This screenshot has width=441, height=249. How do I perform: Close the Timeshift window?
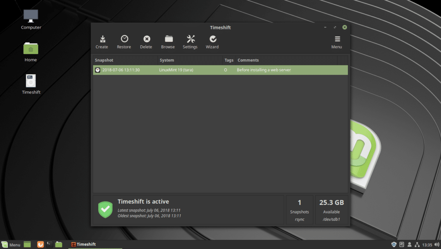(345, 27)
